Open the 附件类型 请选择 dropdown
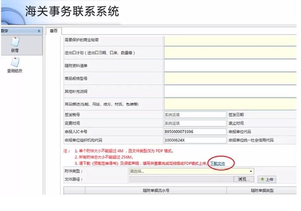 tap(191, 171)
